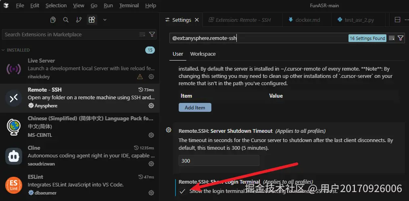Select the Extensions view icon
409x201 pixels.
92,20
